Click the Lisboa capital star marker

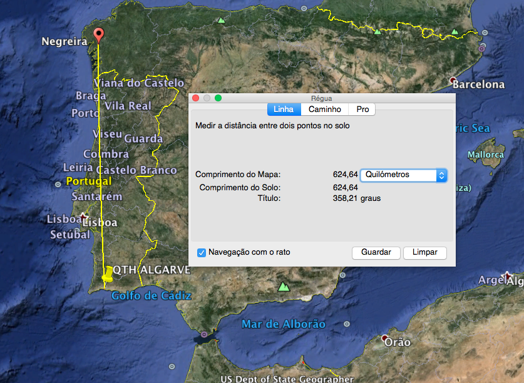pos(85,218)
